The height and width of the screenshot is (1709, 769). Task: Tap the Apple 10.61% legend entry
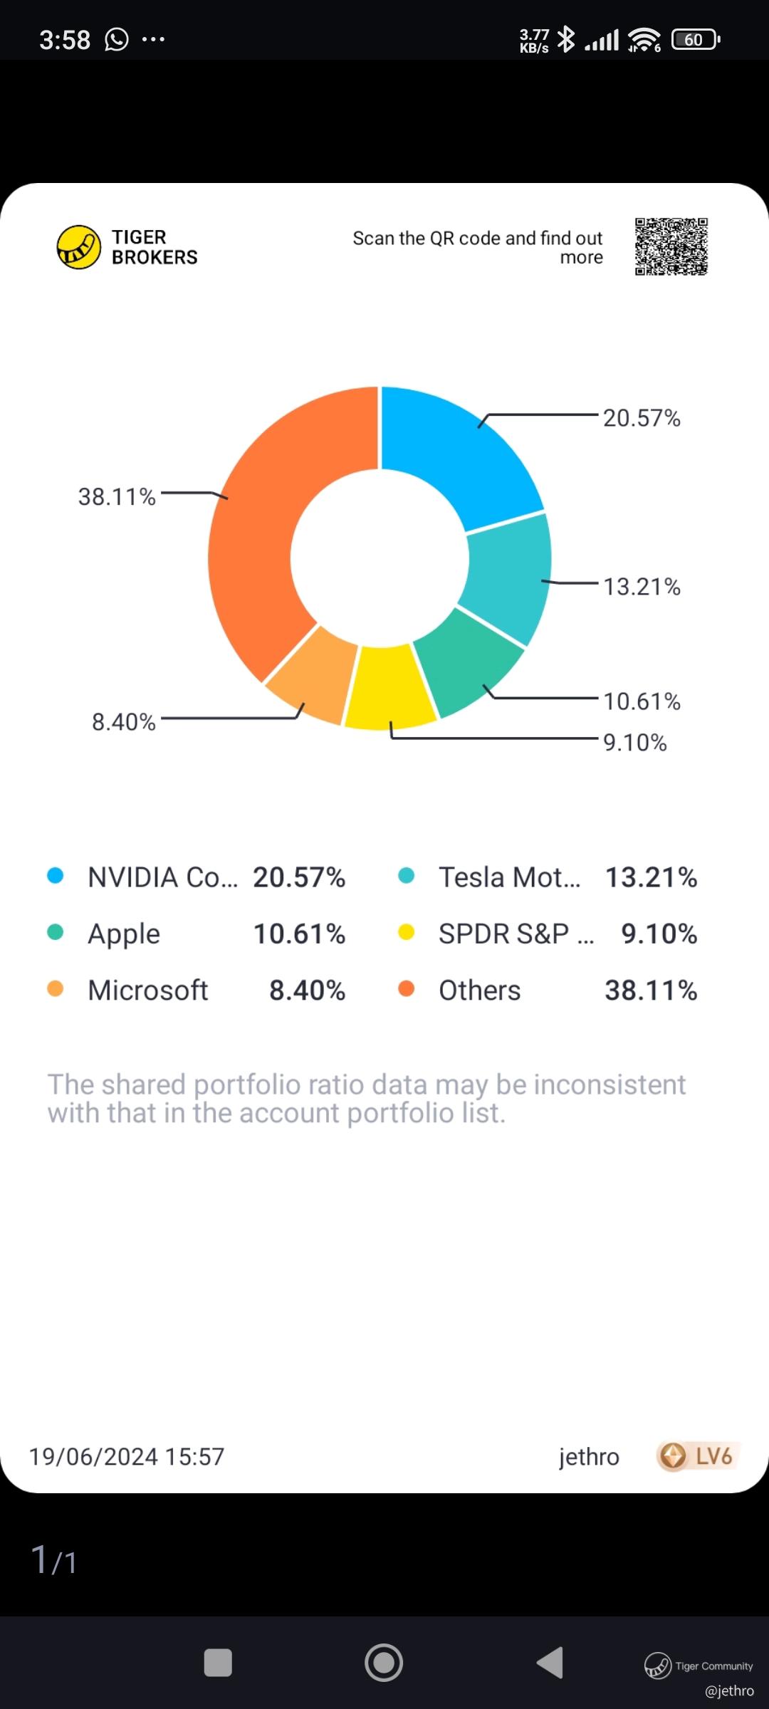click(196, 934)
